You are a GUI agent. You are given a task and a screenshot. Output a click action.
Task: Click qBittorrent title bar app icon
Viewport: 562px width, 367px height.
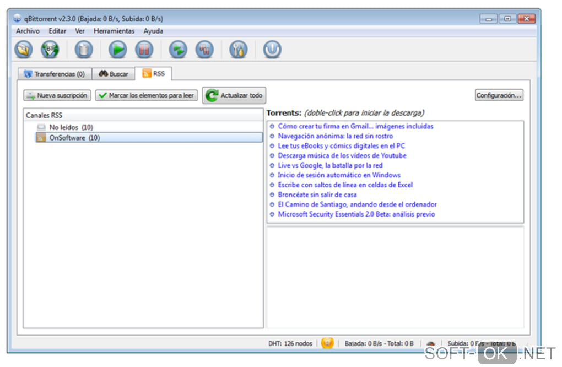pyautogui.click(x=17, y=18)
